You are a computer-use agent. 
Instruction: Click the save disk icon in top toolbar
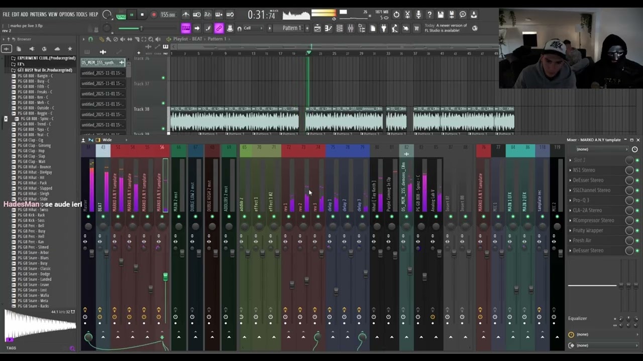point(441,15)
